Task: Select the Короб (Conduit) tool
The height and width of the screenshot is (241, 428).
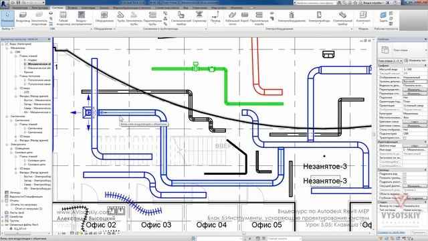Action: [x=245, y=17]
